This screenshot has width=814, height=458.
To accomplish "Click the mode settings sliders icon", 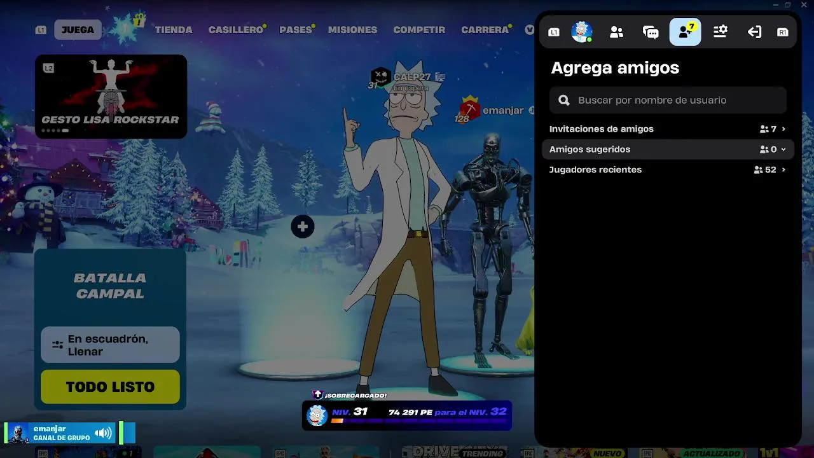I will pos(57,345).
